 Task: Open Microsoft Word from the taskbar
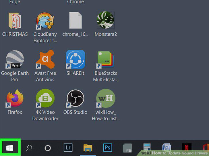pos(167,148)
